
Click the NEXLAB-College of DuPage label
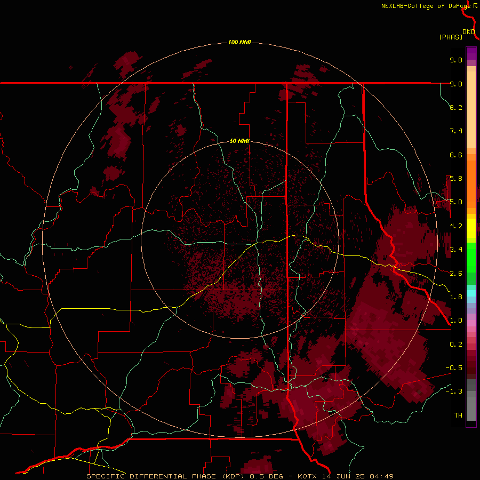[426, 6]
